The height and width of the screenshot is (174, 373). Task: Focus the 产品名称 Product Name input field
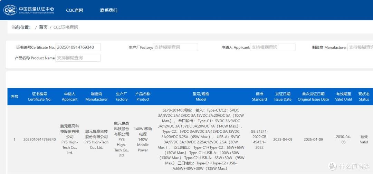[78, 58]
